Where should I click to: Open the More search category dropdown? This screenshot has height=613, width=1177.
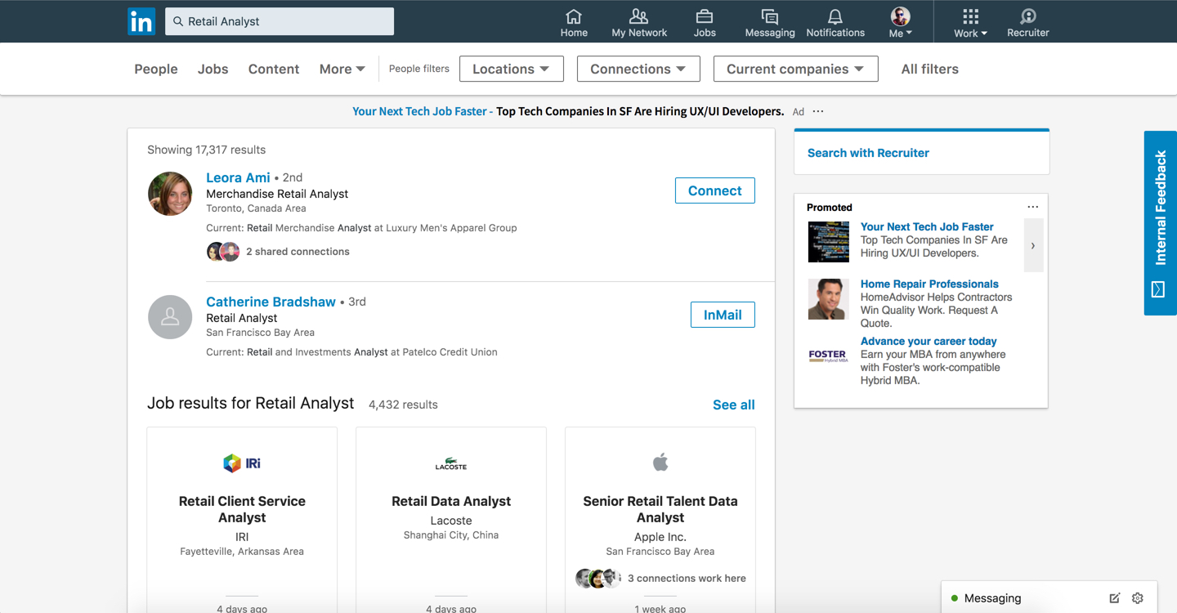[342, 69]
